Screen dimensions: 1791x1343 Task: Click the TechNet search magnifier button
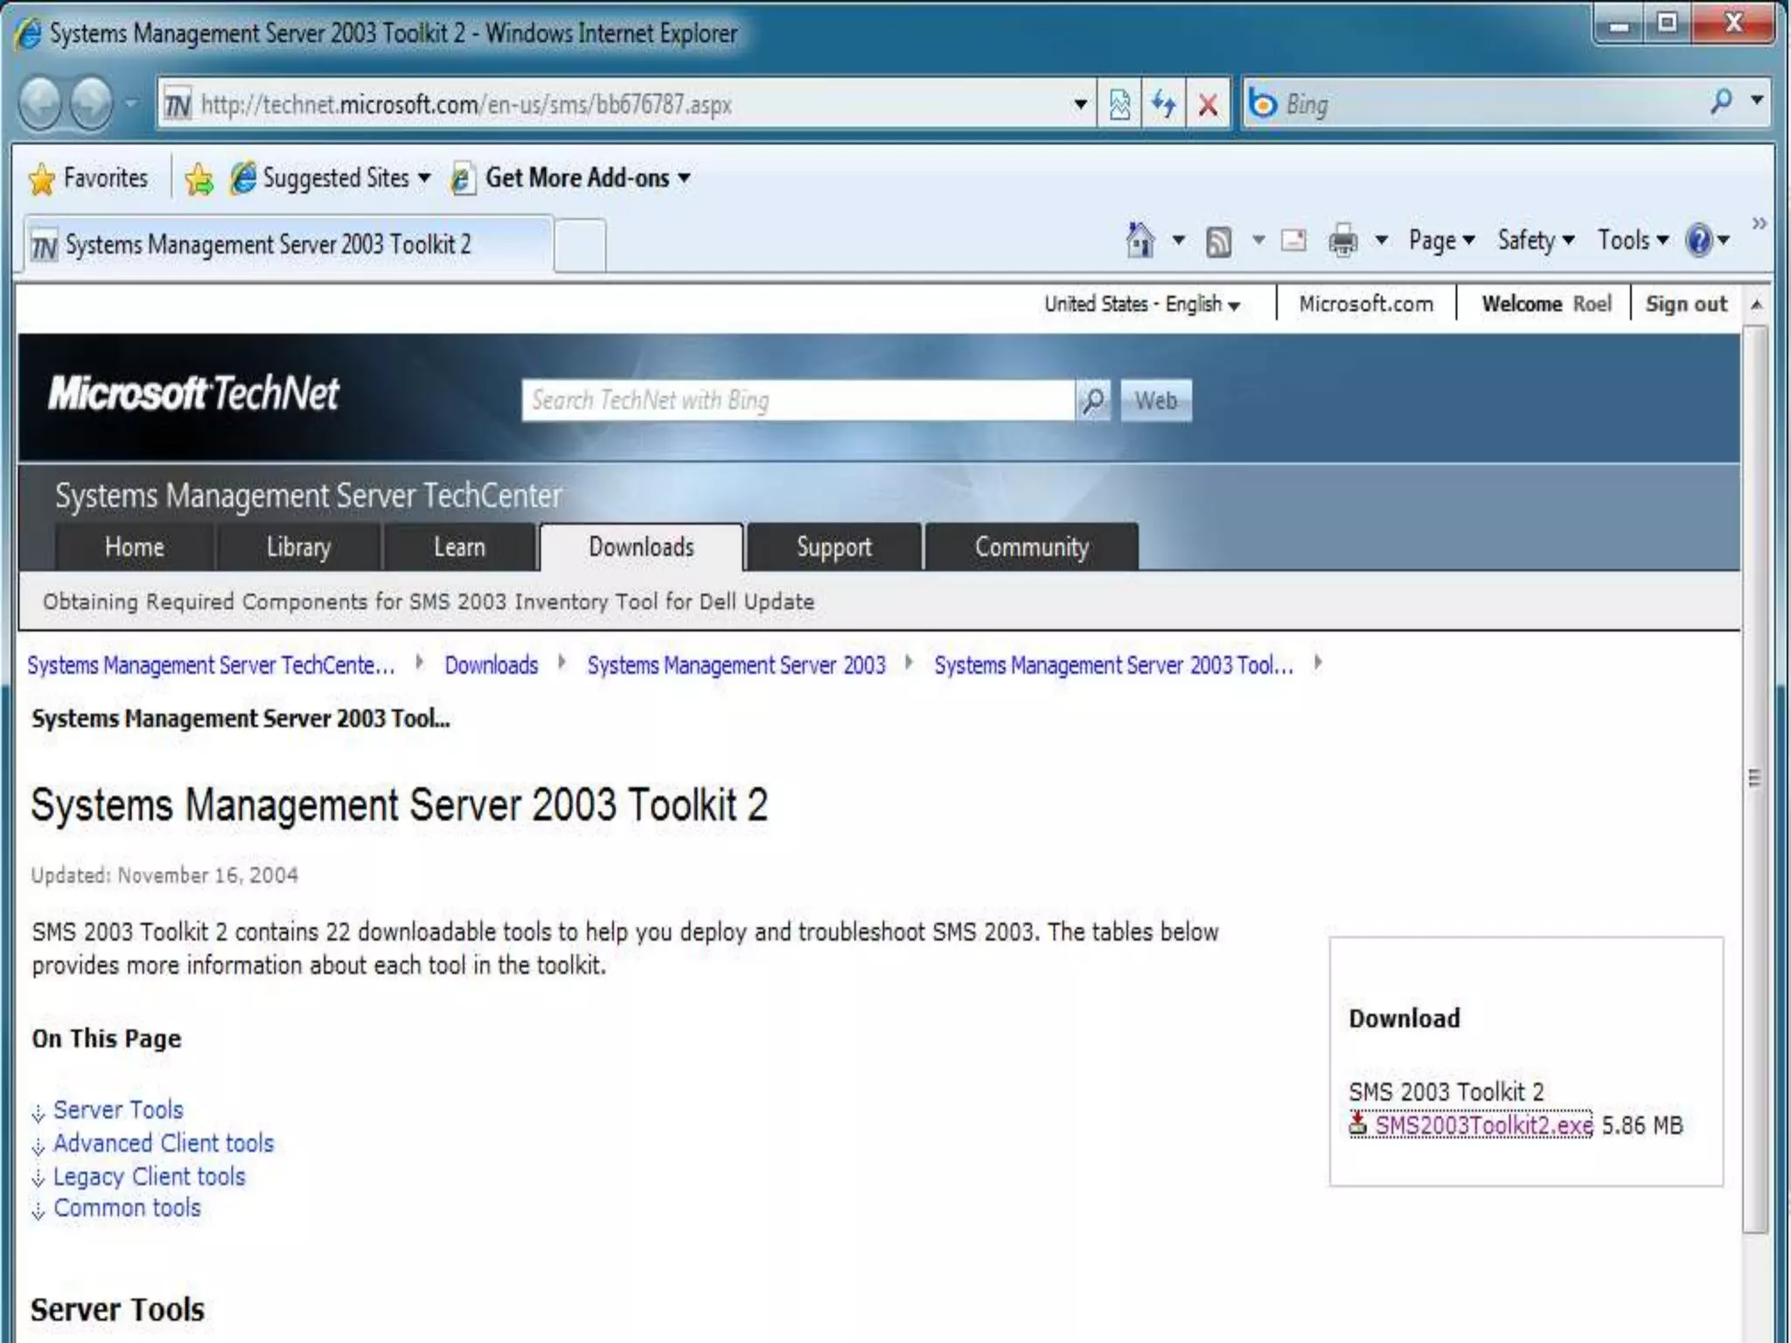point(1093,400)
